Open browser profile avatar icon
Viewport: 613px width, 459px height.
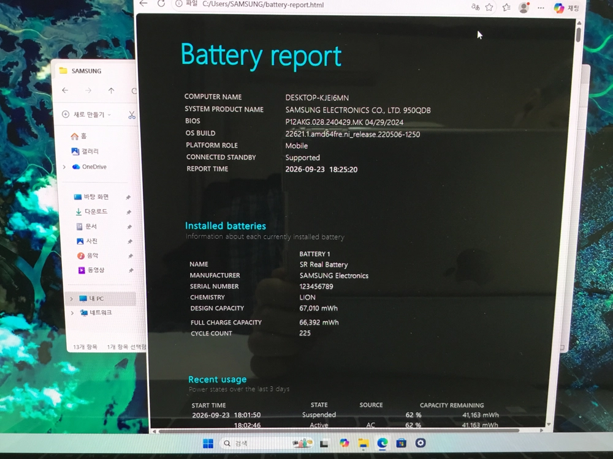pos(524,7)
